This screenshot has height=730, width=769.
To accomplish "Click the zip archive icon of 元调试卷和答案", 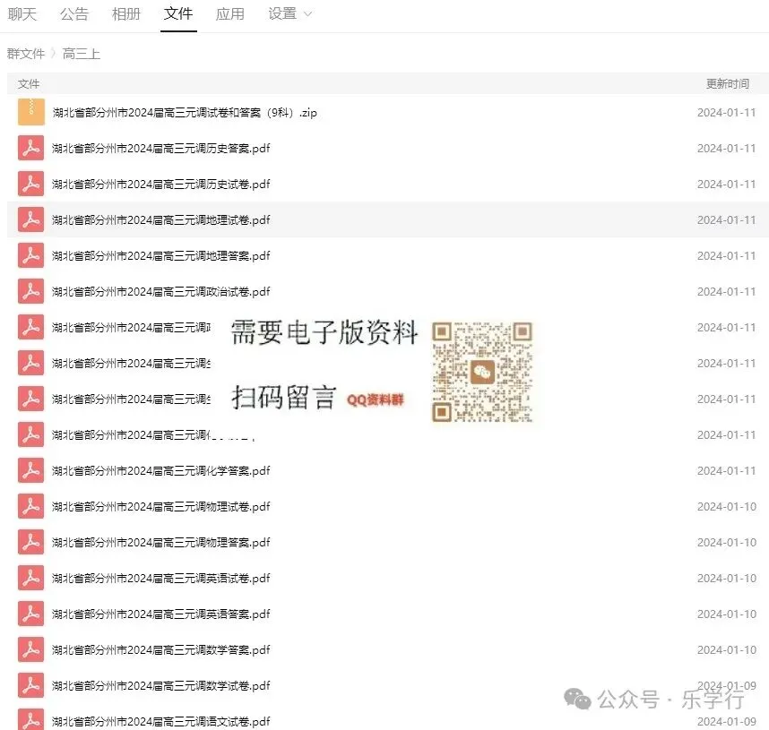I will 30,112.
